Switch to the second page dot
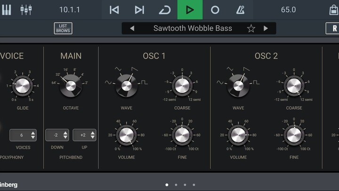This screenshot has height=191, width=339. (176, 185)
